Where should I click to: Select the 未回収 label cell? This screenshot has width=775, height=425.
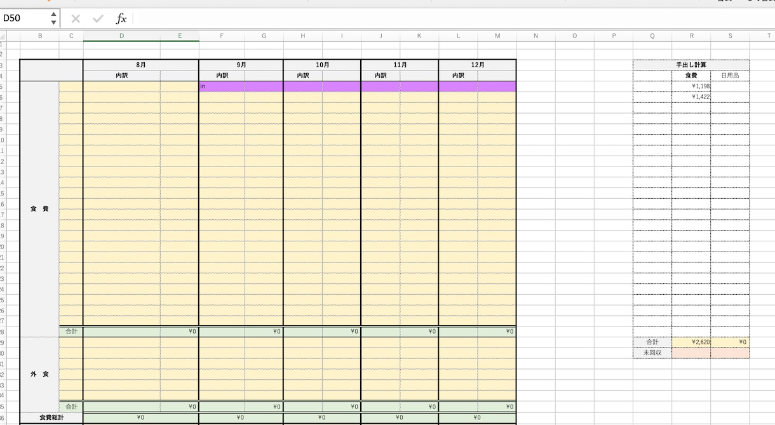pos(652,353)
